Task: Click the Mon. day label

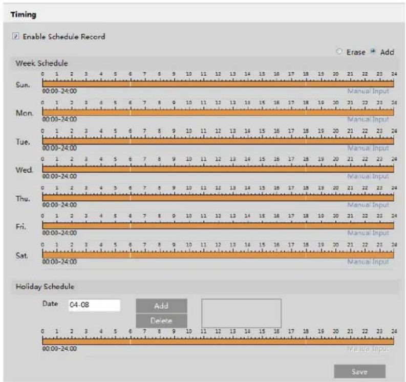Action: tap(25, 113)
